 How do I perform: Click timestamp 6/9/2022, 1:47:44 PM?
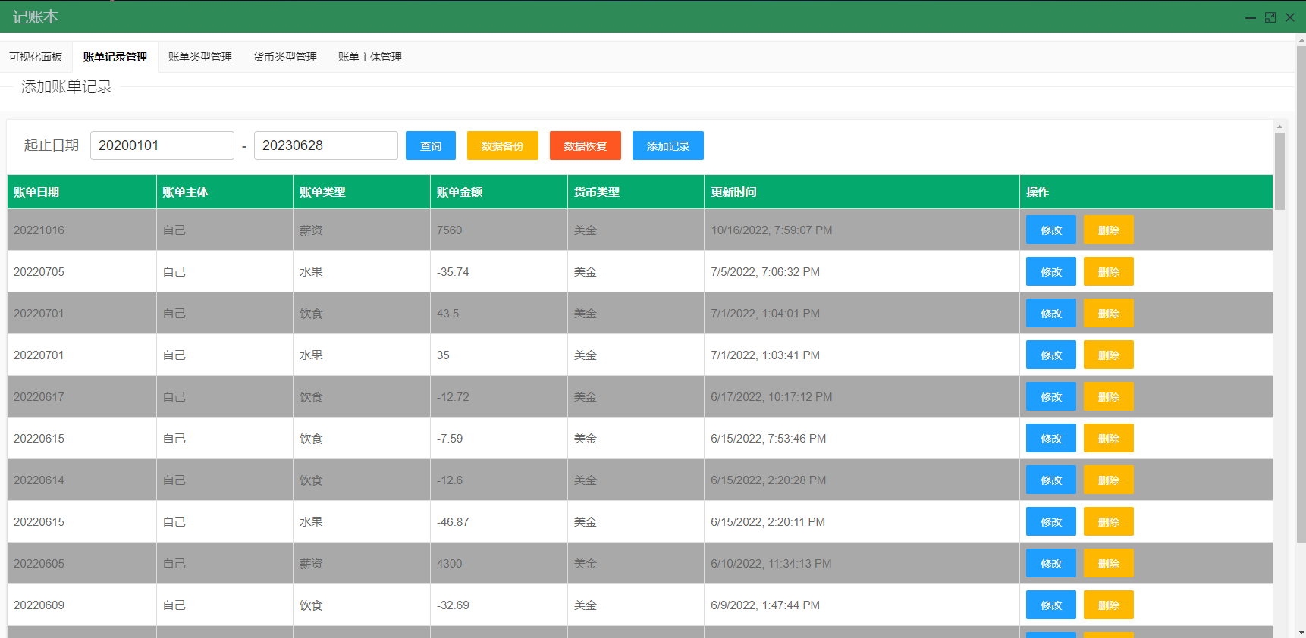coord(765,605)
